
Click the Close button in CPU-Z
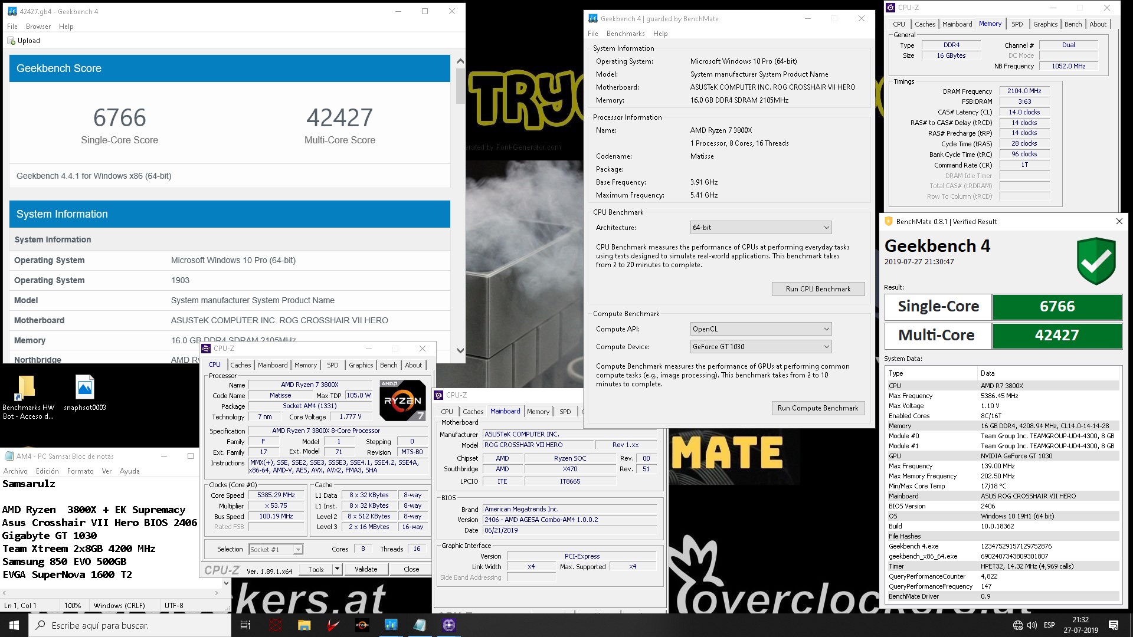pyautogui.click(x=411, y=569)
